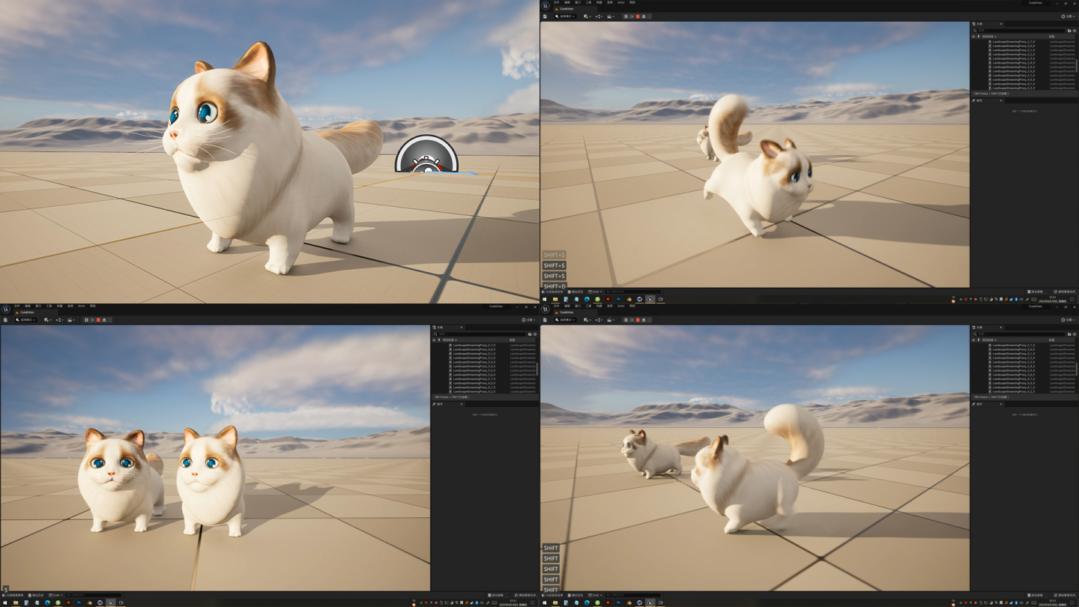Stop play session in top-right editor
This screenshot has height=607, width=1079.
click(638, 16)
